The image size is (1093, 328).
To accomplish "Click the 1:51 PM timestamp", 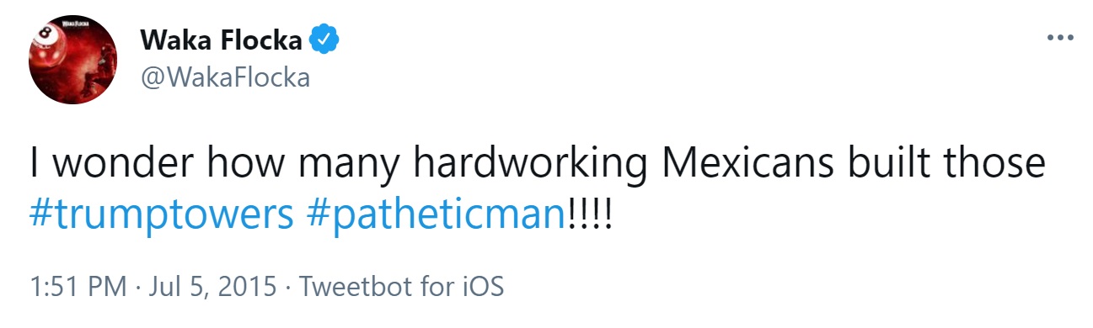I will point(78,287).
